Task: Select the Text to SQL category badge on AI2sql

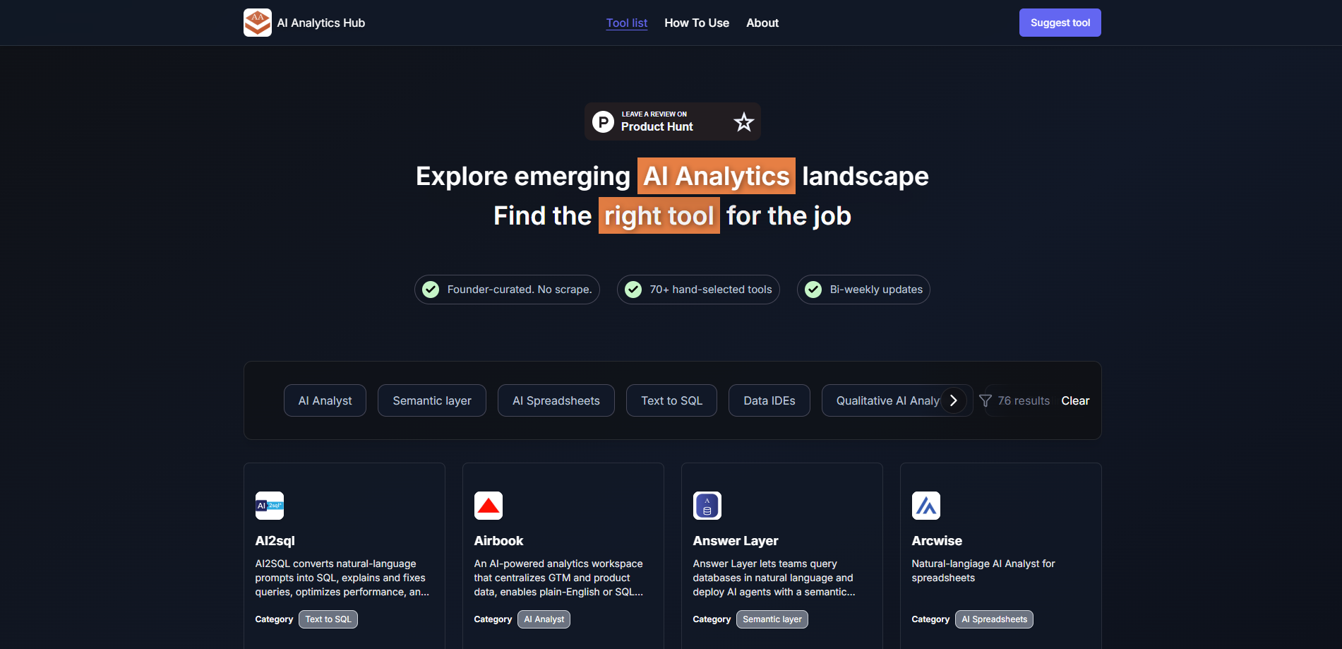Action: tap(328, 619)
